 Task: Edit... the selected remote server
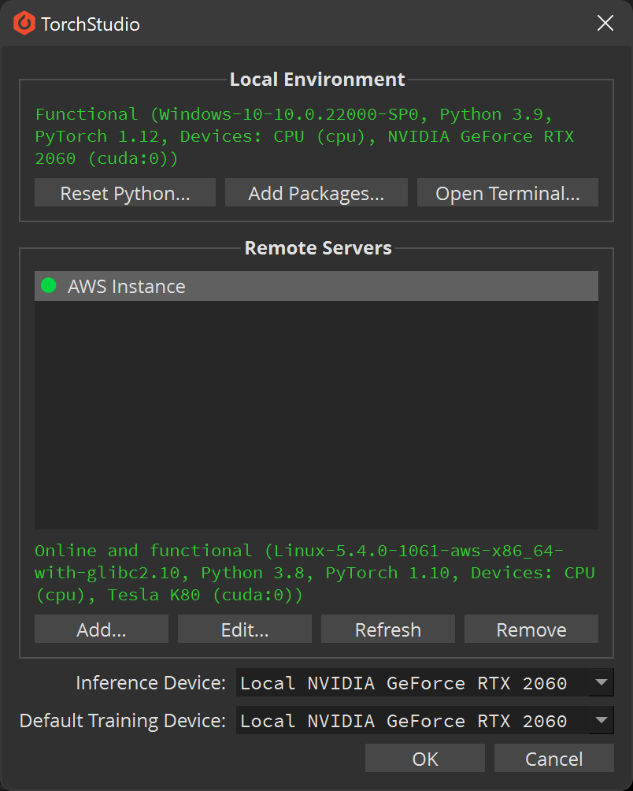click(x=244, y=629)
